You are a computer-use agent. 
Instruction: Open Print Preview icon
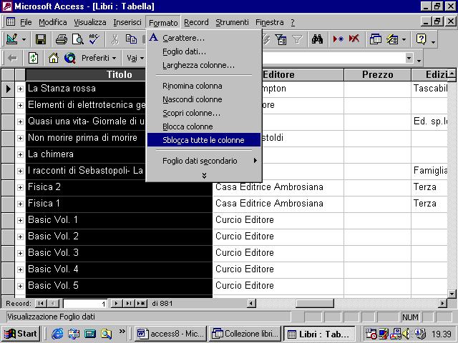point(78,39)
